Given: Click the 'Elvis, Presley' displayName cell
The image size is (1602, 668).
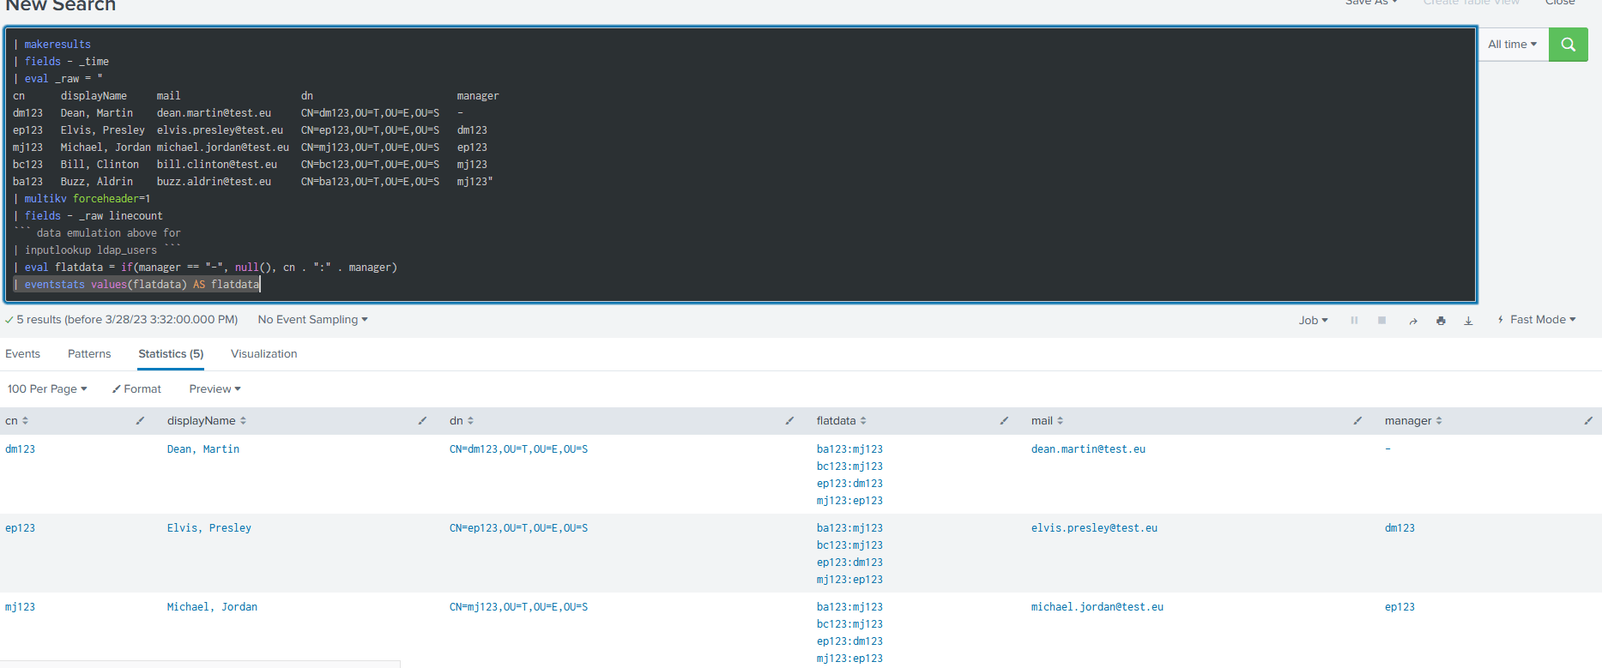Looking at the screenshot, I should [209, 528].
